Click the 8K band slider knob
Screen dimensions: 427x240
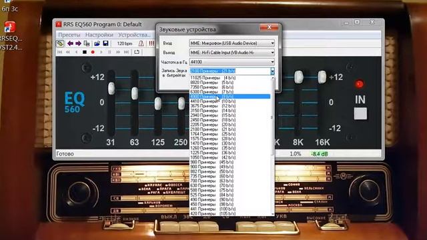click(298, 77)
